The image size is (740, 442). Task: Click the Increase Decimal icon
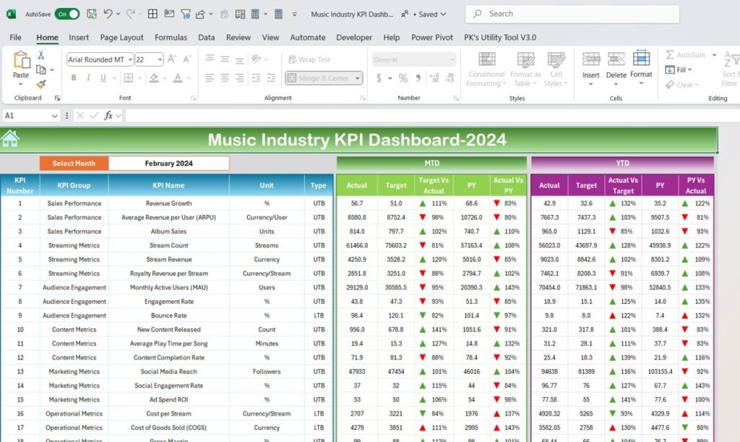[434, 78]
